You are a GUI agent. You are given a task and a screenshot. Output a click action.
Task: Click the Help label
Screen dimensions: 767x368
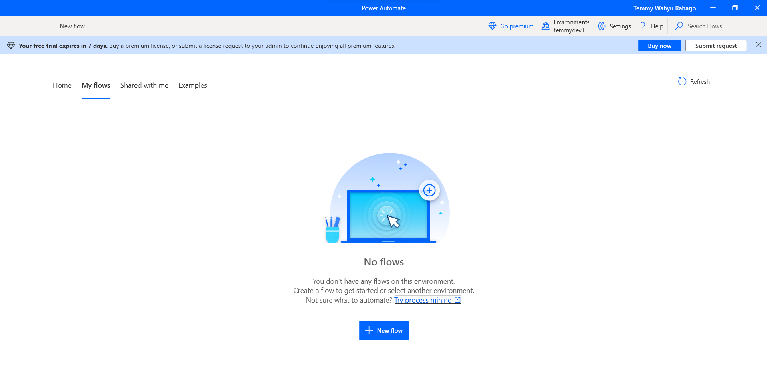click(x=657, y=26)
